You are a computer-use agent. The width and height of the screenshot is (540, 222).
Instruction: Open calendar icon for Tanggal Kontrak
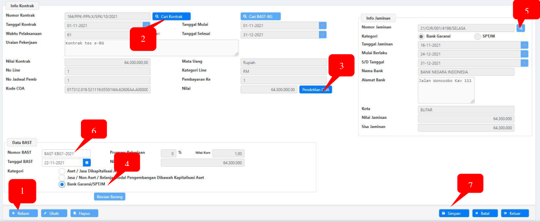point(146,25)
